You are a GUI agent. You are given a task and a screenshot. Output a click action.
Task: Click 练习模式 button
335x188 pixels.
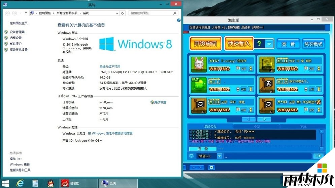pos(313,44)
